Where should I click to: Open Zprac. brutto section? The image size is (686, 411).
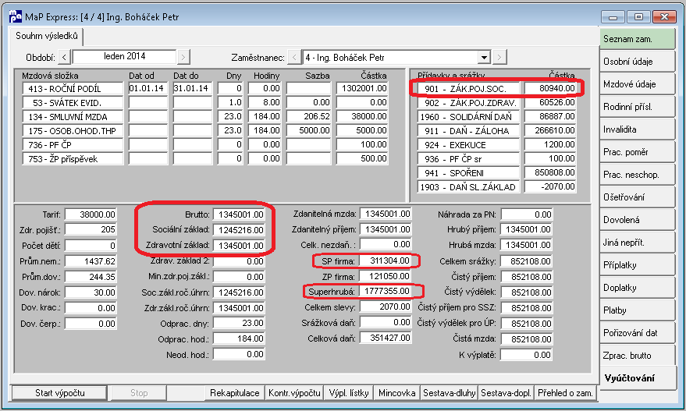(x=638, y=356)
